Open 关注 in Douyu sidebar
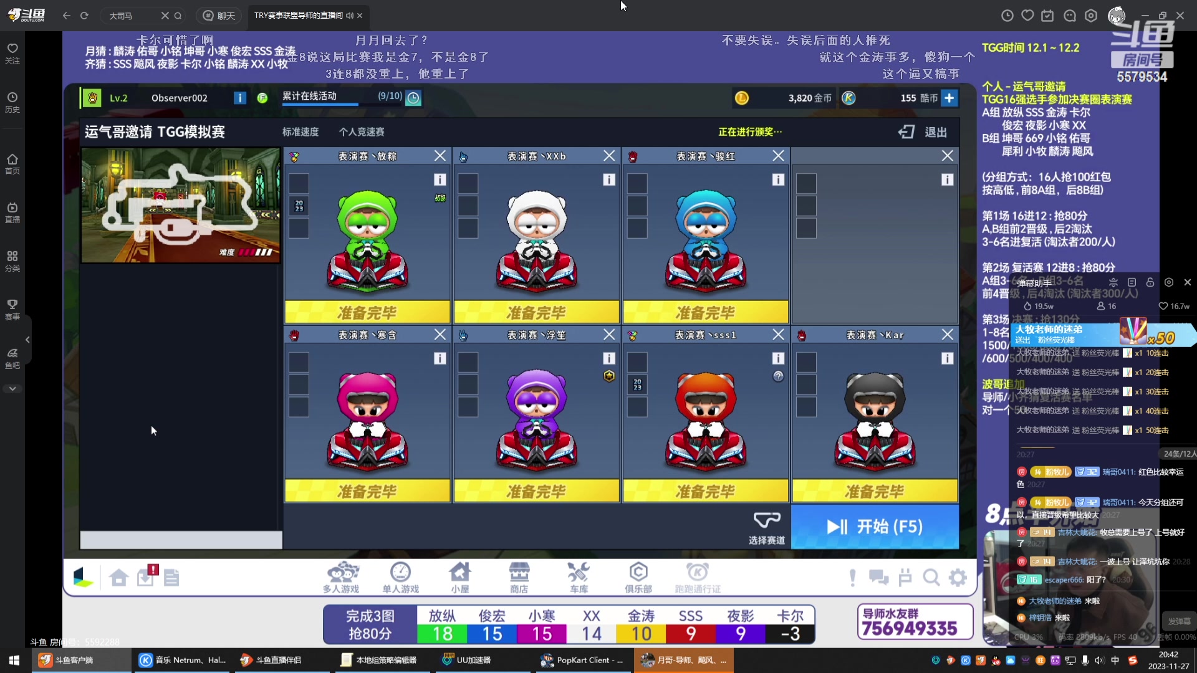The width and height of the screenshot is (1197, 673). click(x=12, y=54)
